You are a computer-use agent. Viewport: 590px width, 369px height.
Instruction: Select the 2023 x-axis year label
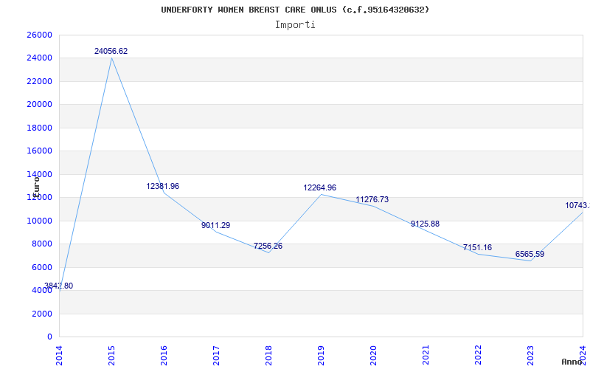click(x=530, y=354)
